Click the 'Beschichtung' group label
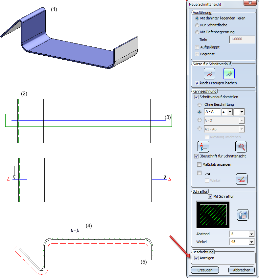 [203, 252]
